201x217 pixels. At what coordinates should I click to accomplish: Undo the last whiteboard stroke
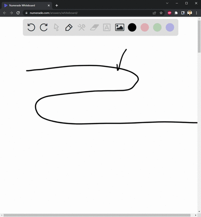(x=31, y=27)
